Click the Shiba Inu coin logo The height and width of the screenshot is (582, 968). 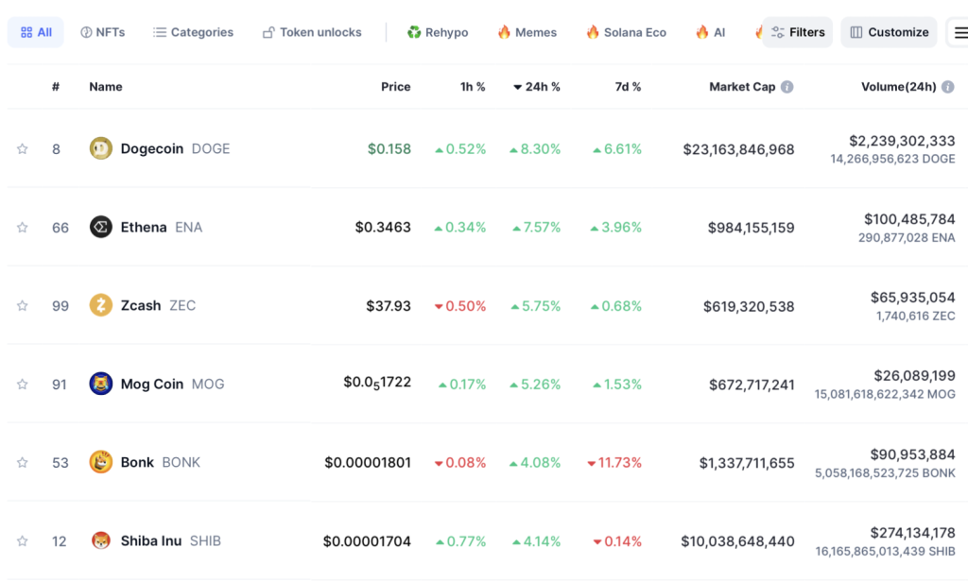(x=100, y=540)
